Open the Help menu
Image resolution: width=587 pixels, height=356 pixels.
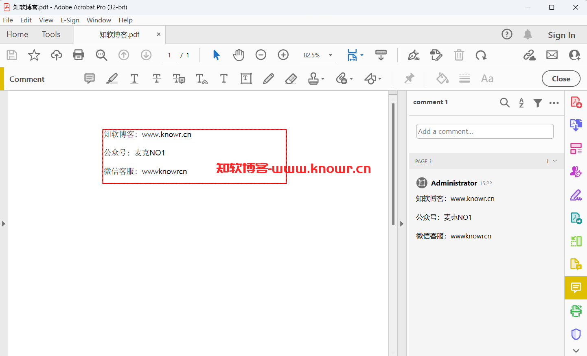[125, 20]
